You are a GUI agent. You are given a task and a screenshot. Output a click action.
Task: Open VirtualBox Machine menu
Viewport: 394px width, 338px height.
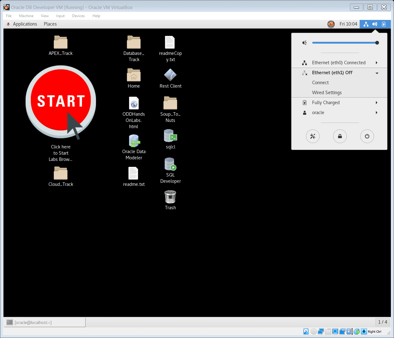pyautogui.click(x=26, y=16)
